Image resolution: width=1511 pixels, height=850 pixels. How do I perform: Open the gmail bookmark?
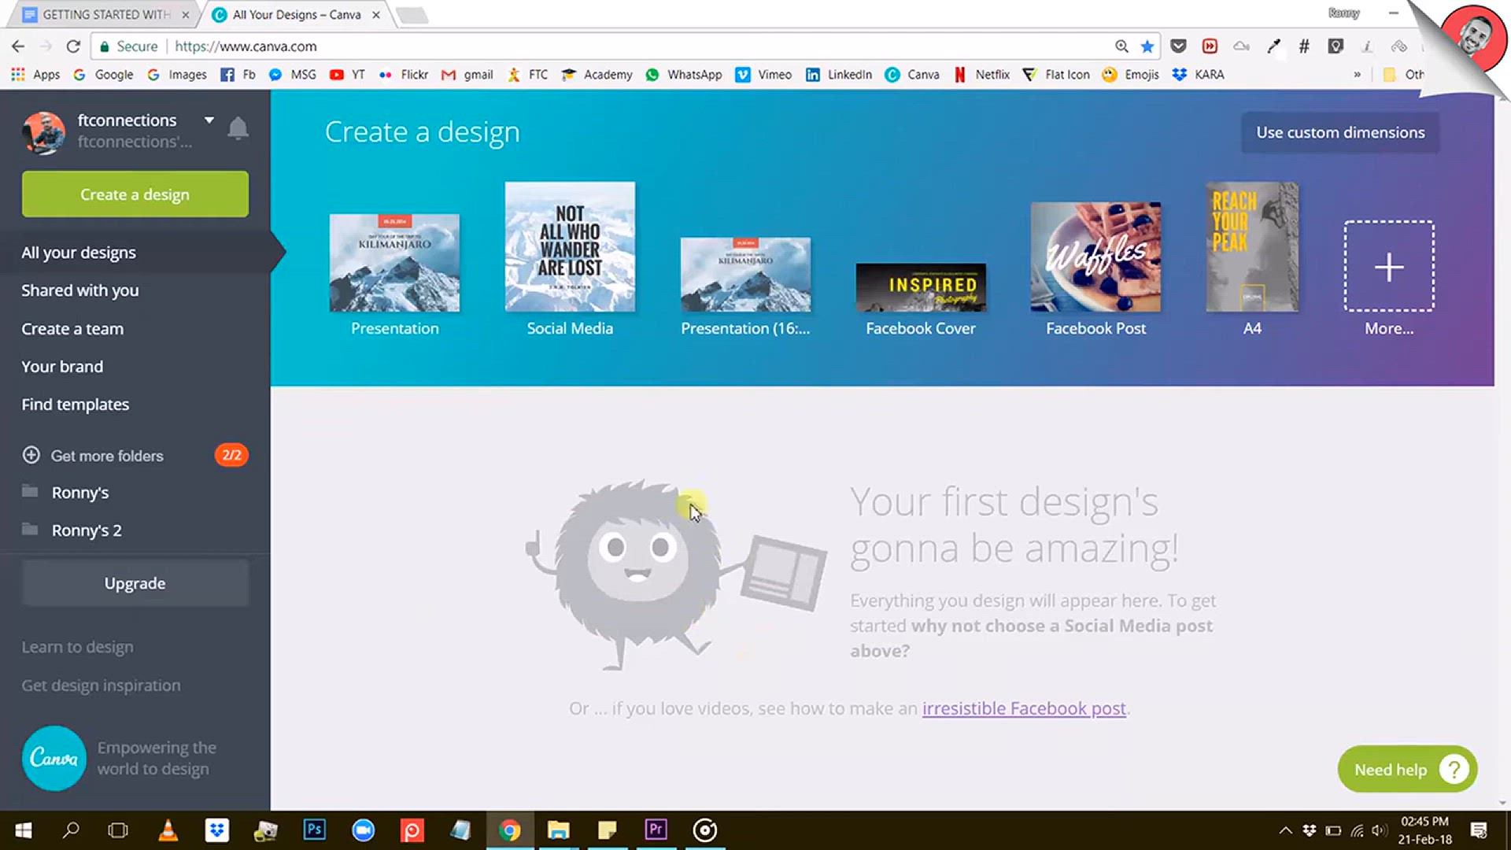[467, 75]
